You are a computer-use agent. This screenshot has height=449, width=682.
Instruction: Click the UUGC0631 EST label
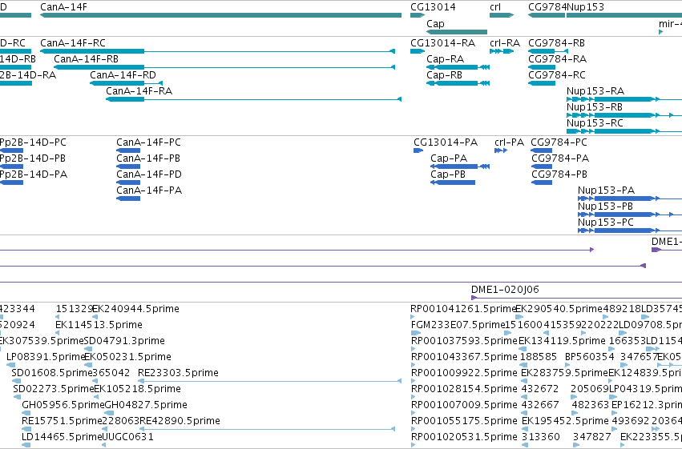[127, 437]
